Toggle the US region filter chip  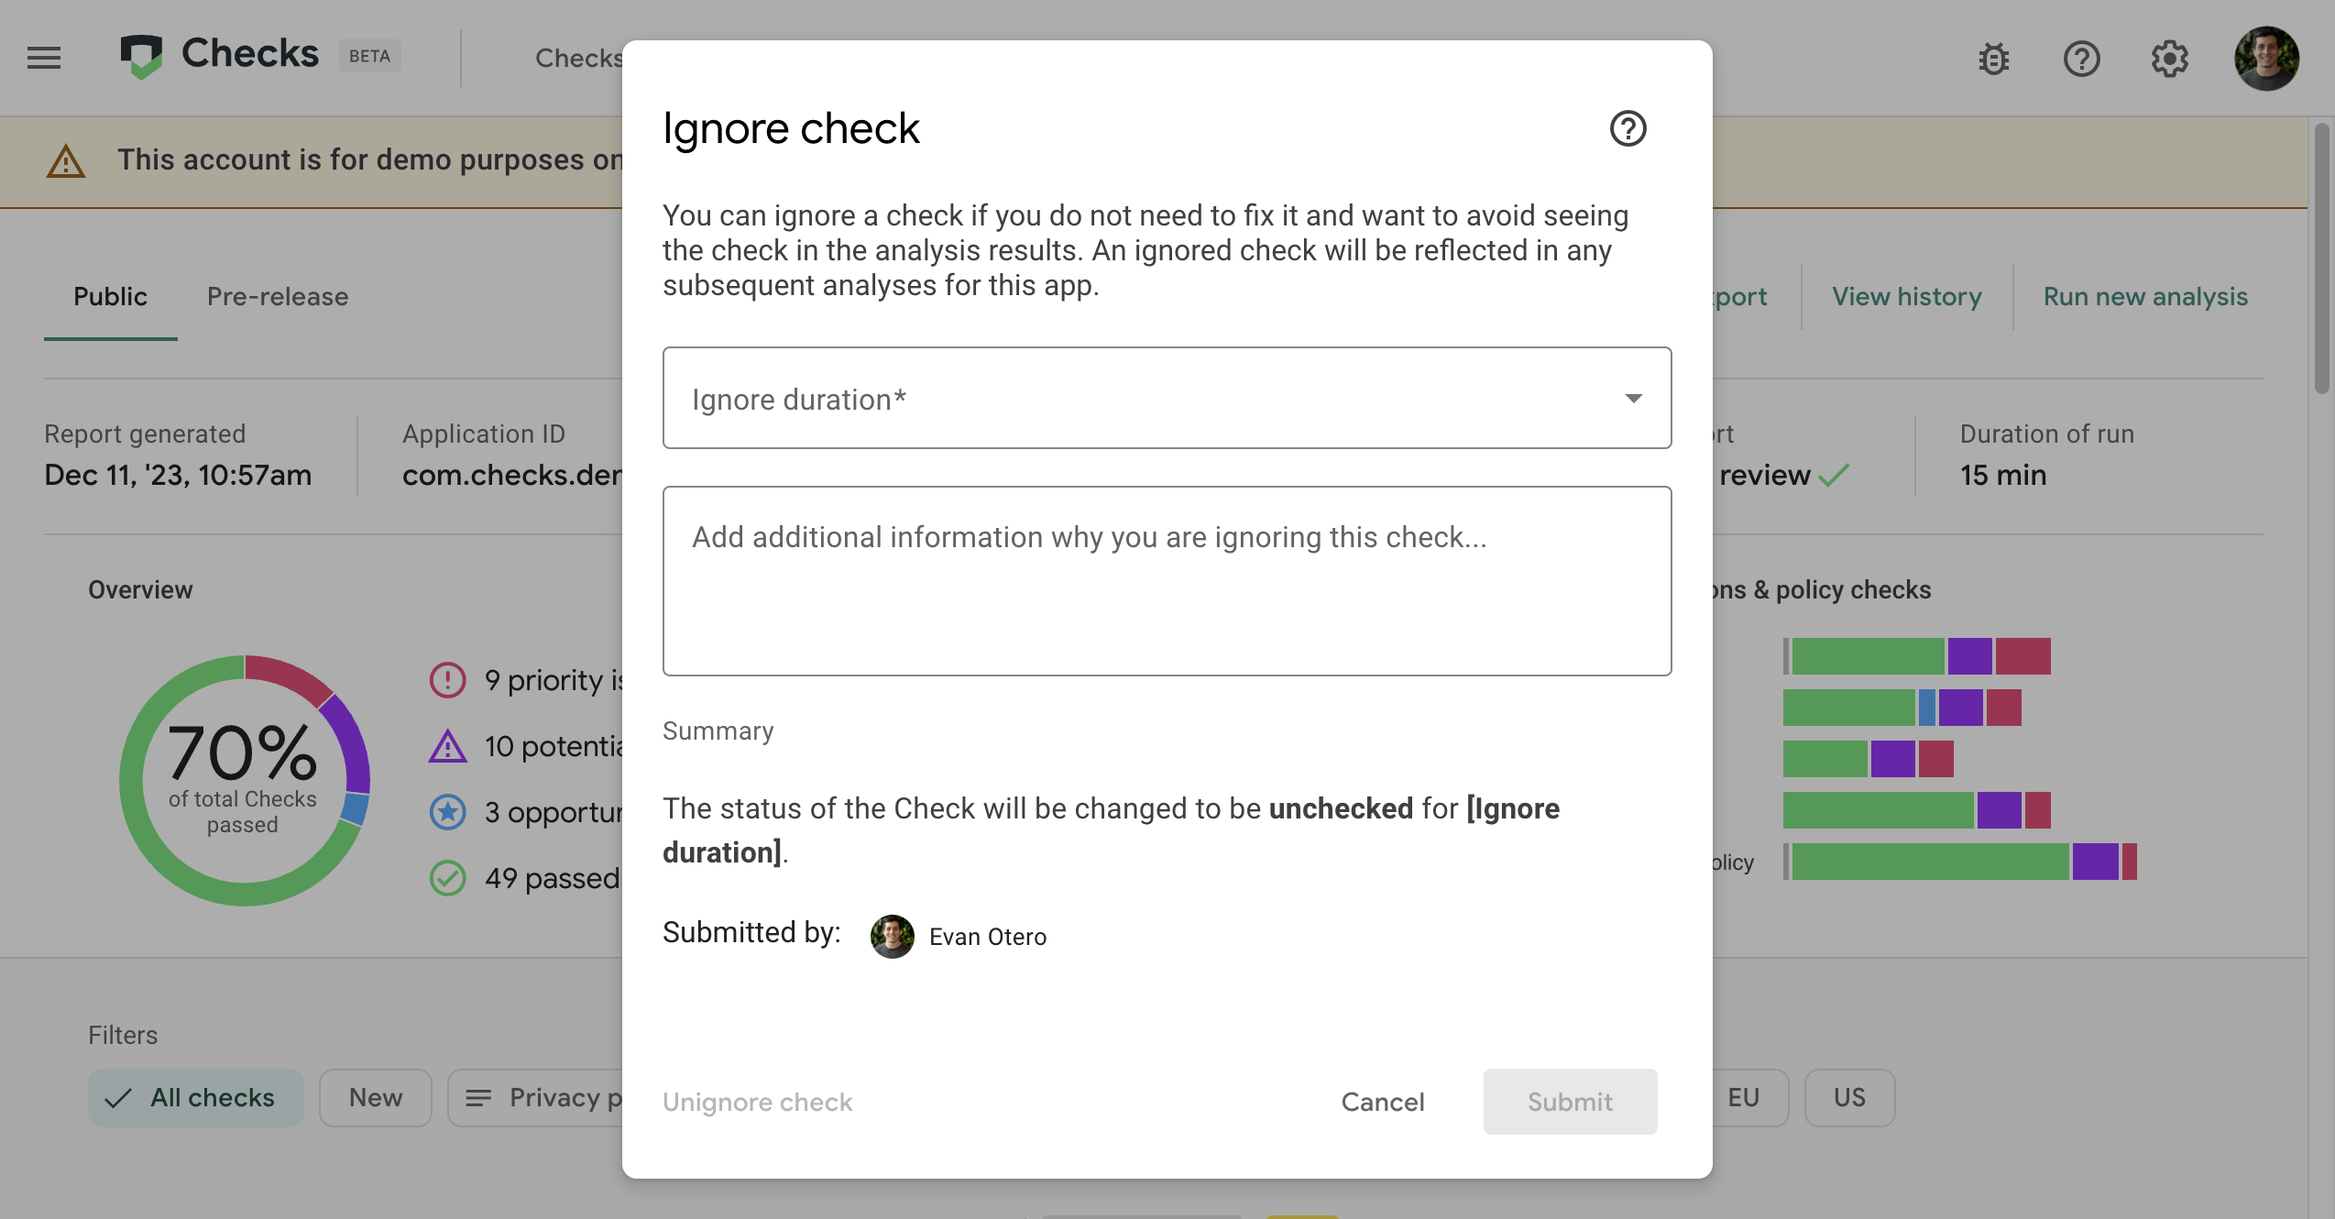(x=1848, y=1097)
